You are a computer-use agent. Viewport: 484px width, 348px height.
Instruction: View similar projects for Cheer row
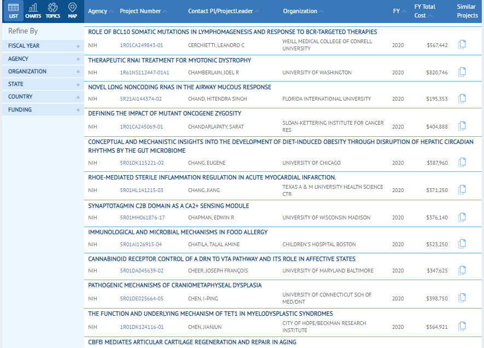pyautogui.click(x=462, y=270)
